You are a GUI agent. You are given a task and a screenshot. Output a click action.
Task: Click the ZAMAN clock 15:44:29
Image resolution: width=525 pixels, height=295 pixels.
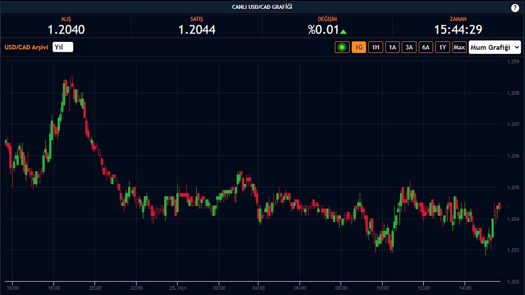[458, 30]
